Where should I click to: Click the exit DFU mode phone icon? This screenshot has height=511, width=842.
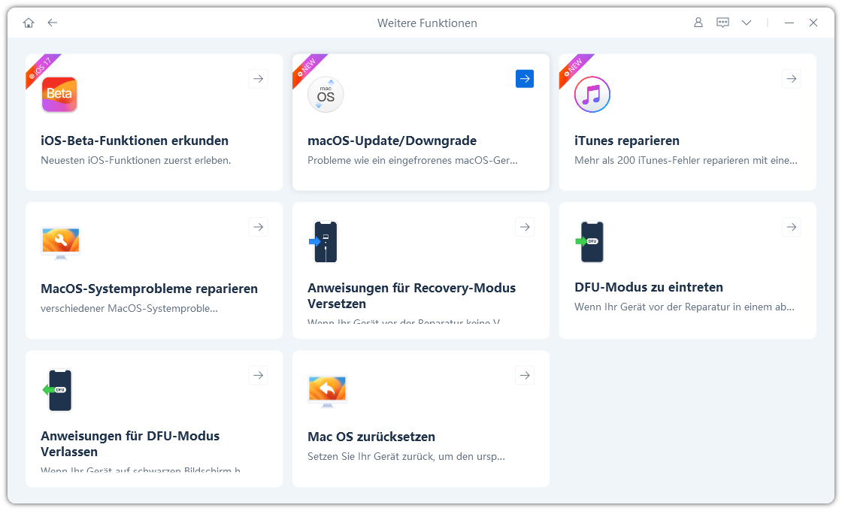(x=59, y=390)
